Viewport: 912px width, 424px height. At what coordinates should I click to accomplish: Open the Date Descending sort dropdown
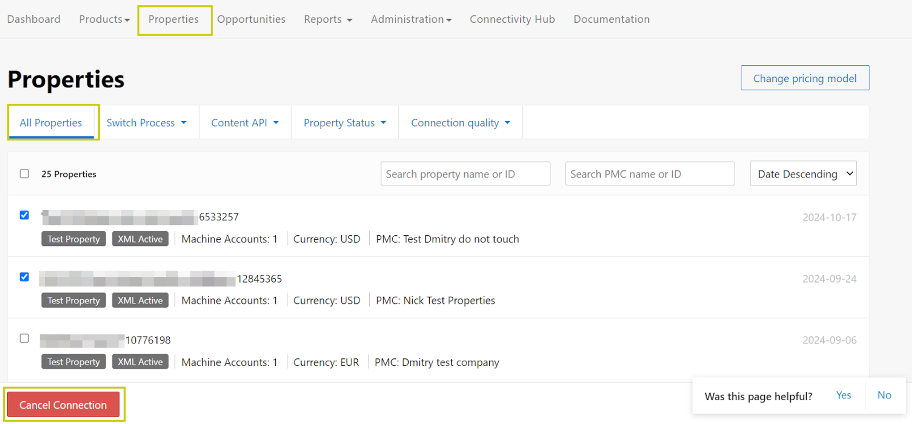pos(803,174)
